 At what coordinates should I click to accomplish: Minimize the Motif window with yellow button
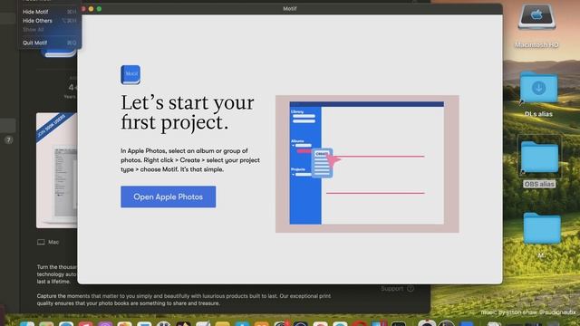[x=91, y=9]
